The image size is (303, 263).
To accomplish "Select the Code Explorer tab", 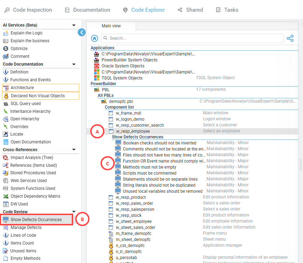I will coord(144,10).
